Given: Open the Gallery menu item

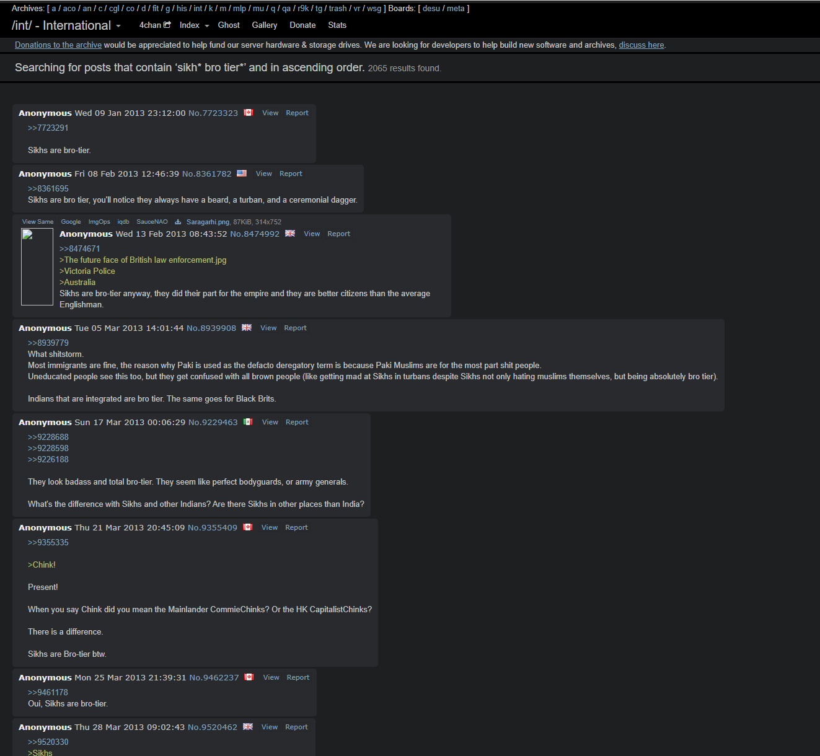Looking at the screenshot, I should [265, 25].
